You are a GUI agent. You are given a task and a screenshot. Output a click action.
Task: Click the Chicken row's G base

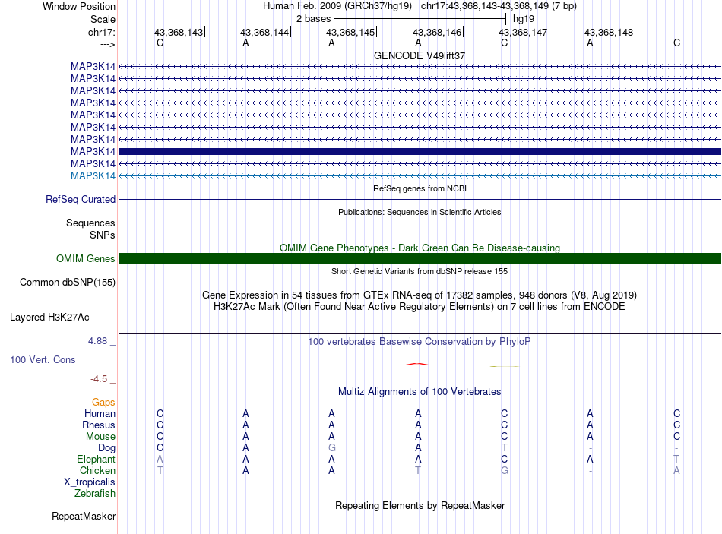point(505,470)
